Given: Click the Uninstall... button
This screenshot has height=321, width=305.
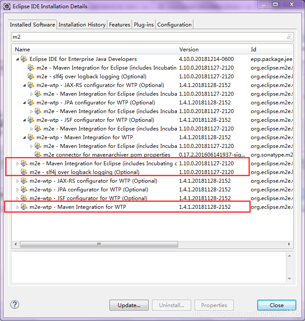Looking at the screenshot, I should coord(172,305).
